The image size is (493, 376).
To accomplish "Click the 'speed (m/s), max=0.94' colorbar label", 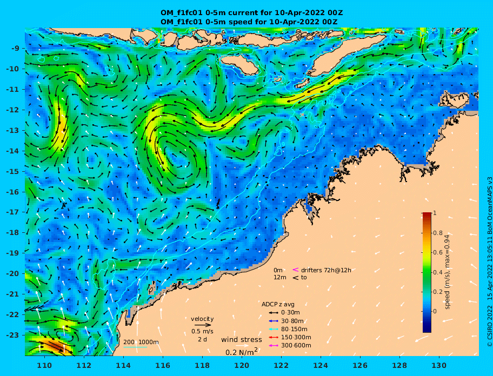I will pos(448,272).
